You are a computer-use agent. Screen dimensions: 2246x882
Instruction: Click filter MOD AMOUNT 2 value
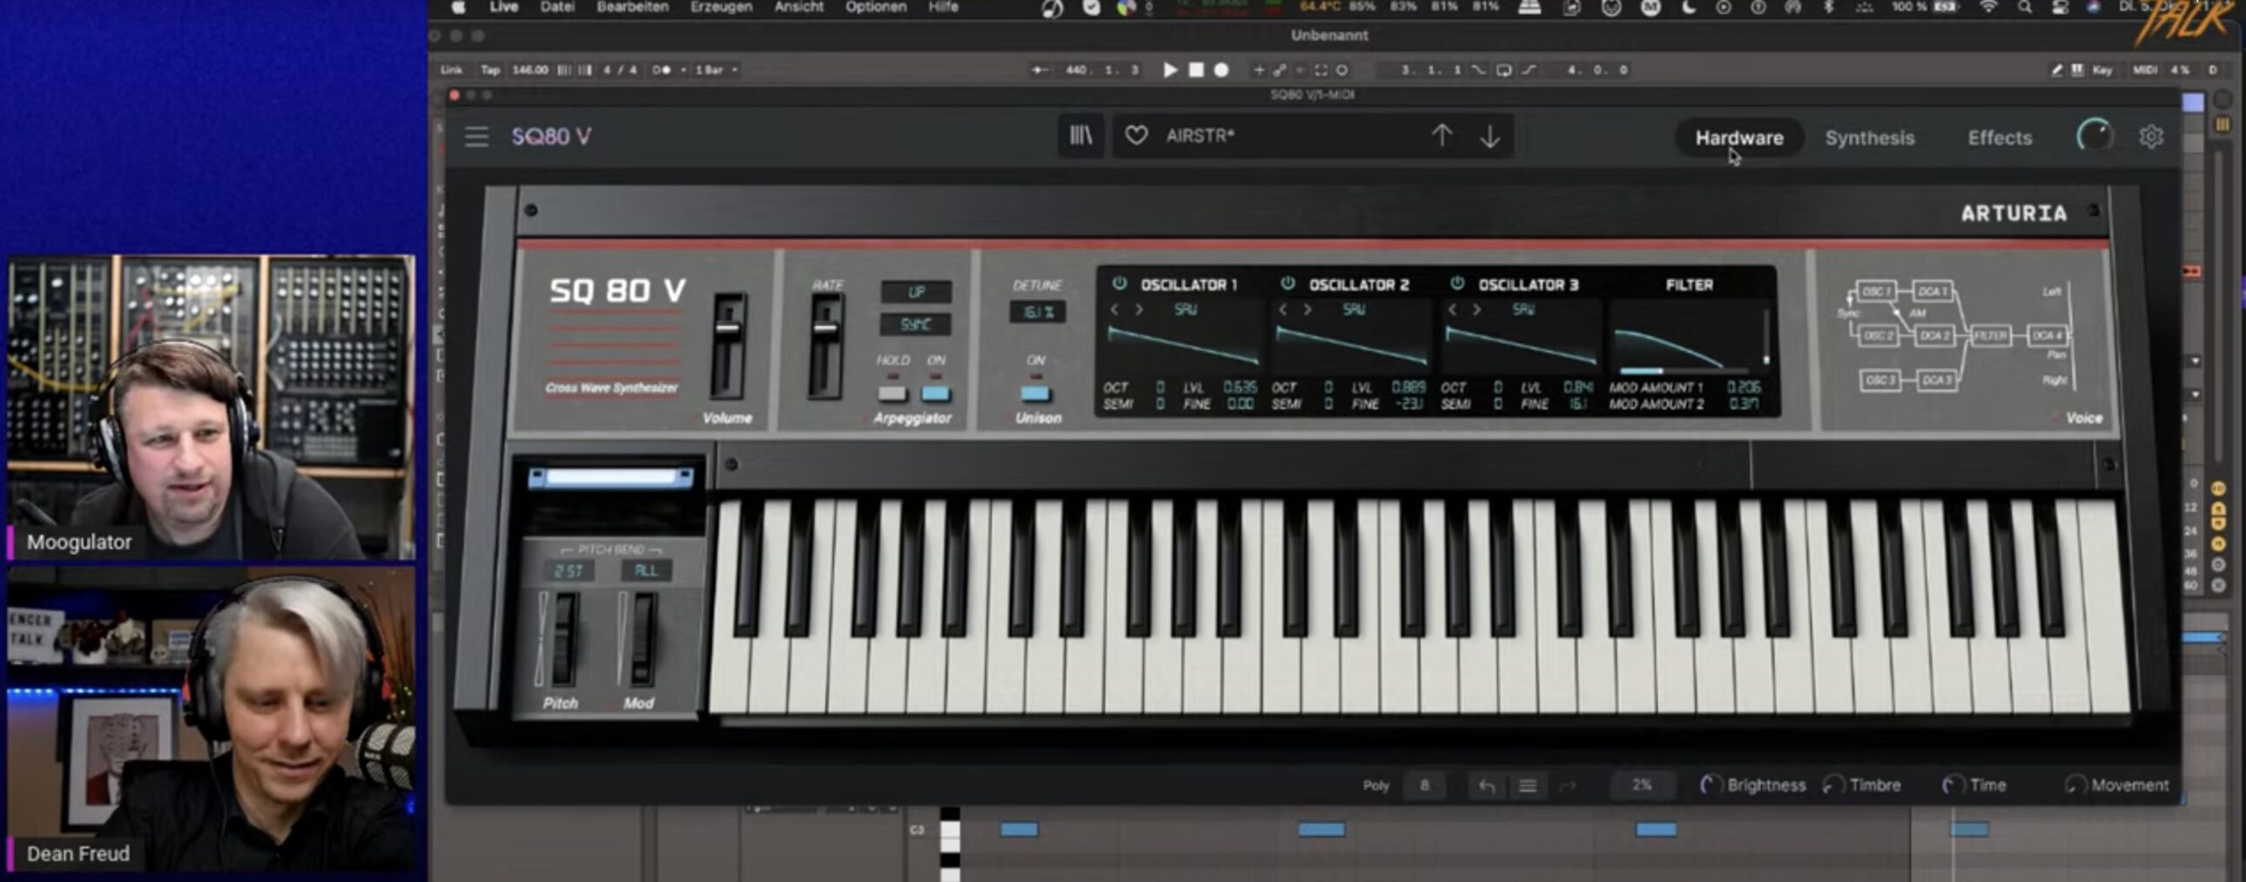tap(1744, 403)
